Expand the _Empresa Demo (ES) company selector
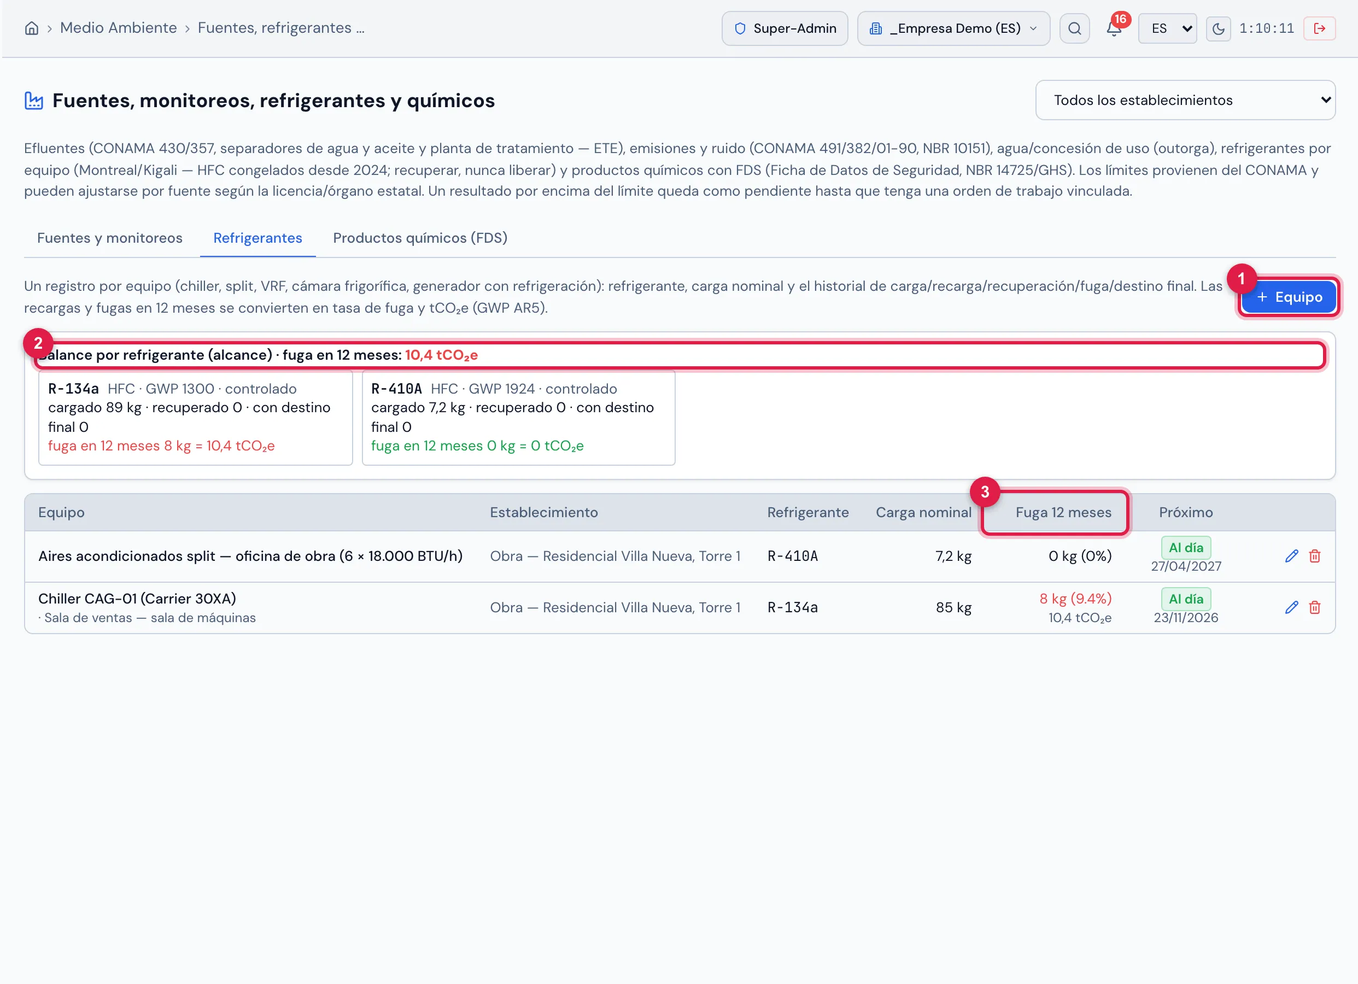Image resolution: width=1358 pixels, height=984 pixels. tap(953, 28)
